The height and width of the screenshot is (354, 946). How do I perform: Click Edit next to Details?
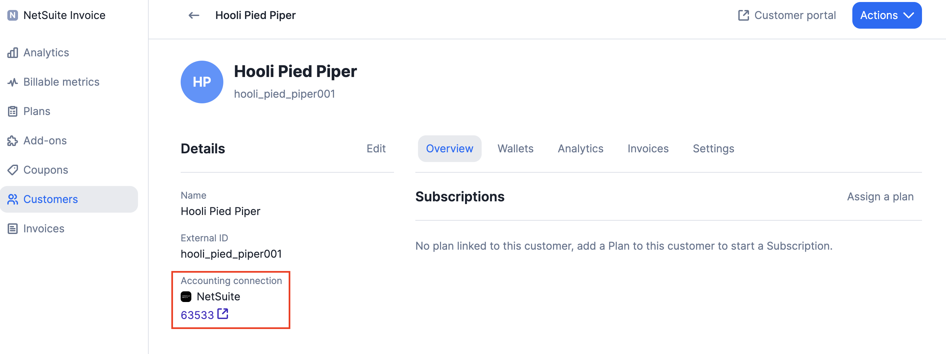pyautogui.click(x=376, y=149)
